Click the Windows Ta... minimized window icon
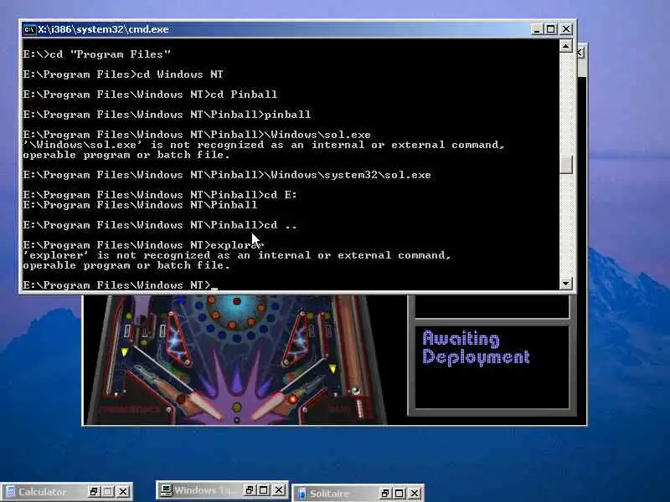Viewport: 670px width, 502px height. (166, 490)
